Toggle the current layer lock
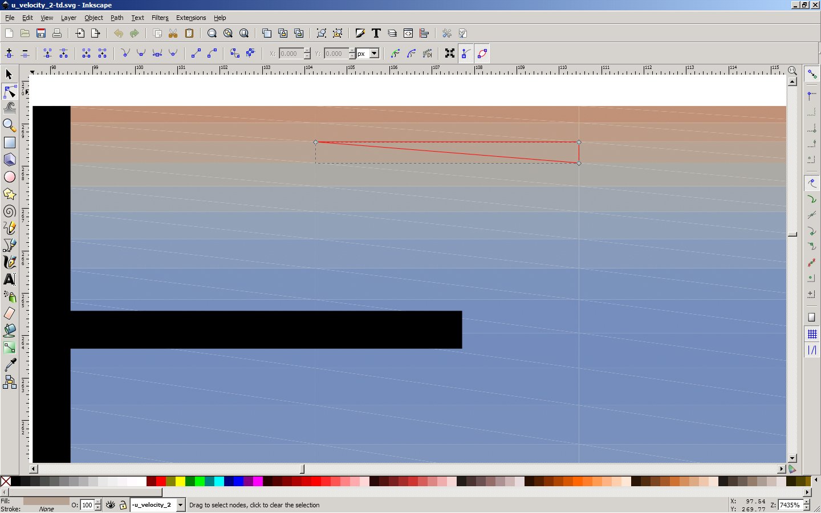 (x=123, y=505)
